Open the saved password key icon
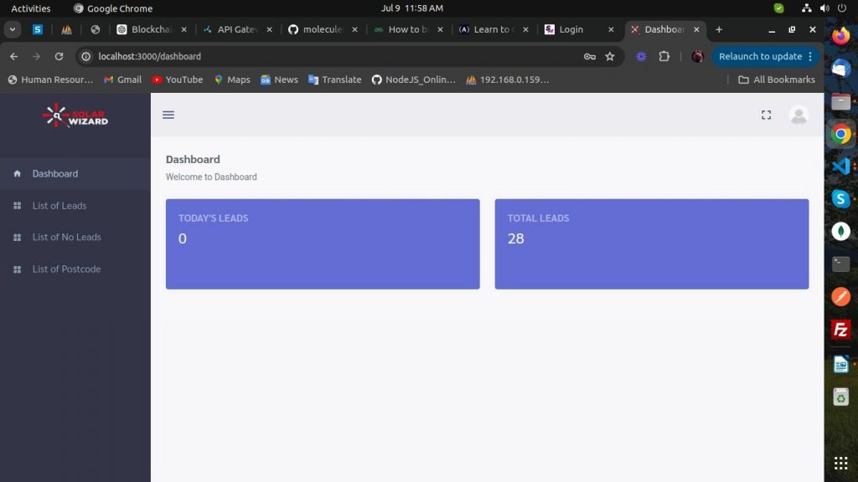 coord(590,56)
